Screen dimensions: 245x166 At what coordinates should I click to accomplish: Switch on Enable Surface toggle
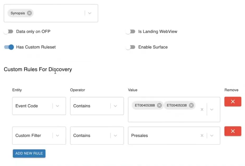[131, 47]
